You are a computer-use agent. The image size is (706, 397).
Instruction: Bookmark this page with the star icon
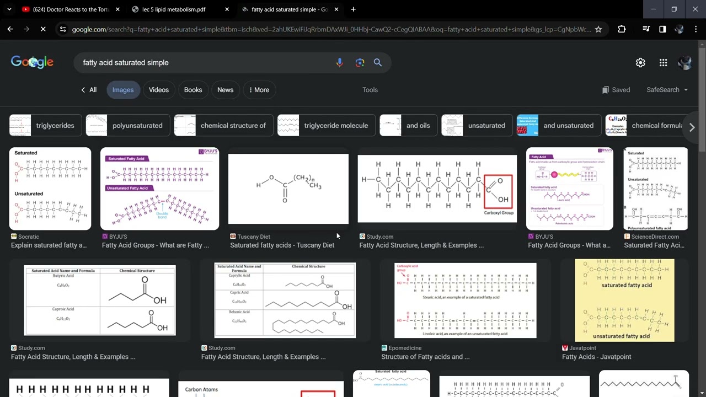[598, 29]
